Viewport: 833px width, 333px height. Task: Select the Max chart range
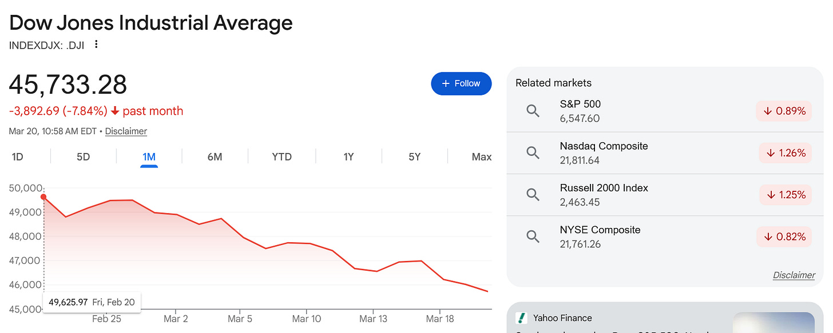(482, 157)
